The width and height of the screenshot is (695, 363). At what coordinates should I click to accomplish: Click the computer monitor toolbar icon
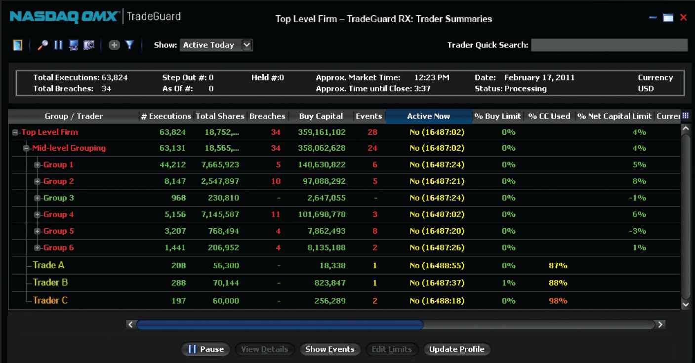(x=74, y=45)
